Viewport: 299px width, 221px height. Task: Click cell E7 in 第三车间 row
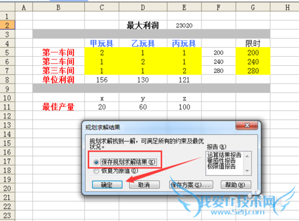(184, 70)
